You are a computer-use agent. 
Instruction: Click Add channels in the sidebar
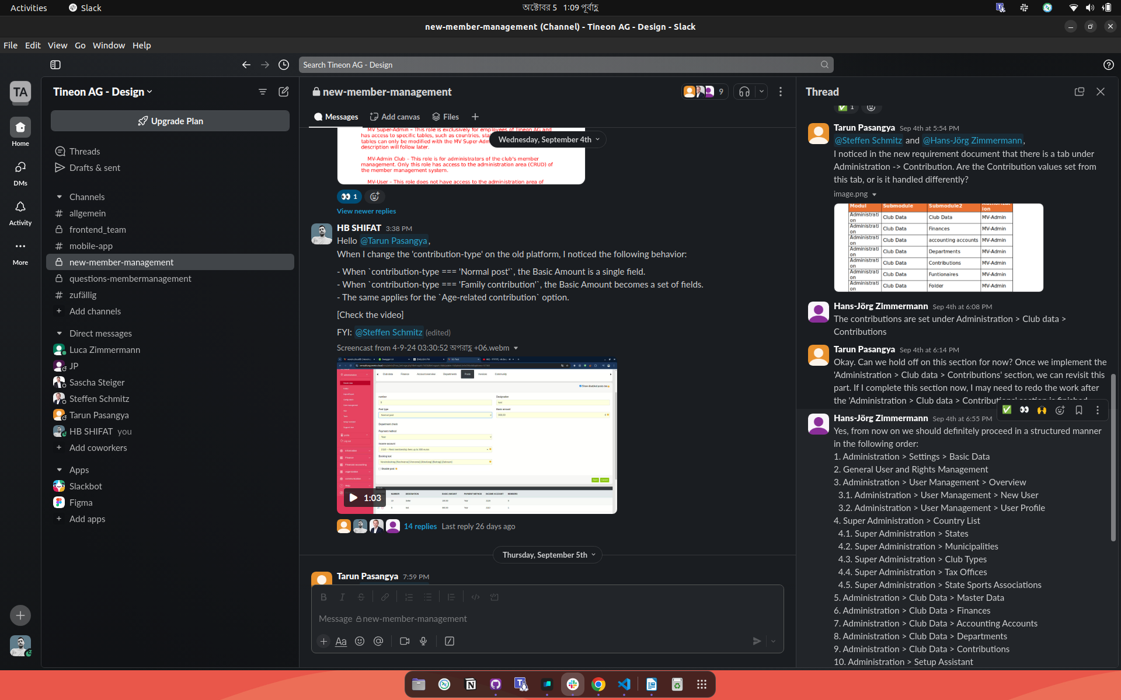tap(95, 311)
